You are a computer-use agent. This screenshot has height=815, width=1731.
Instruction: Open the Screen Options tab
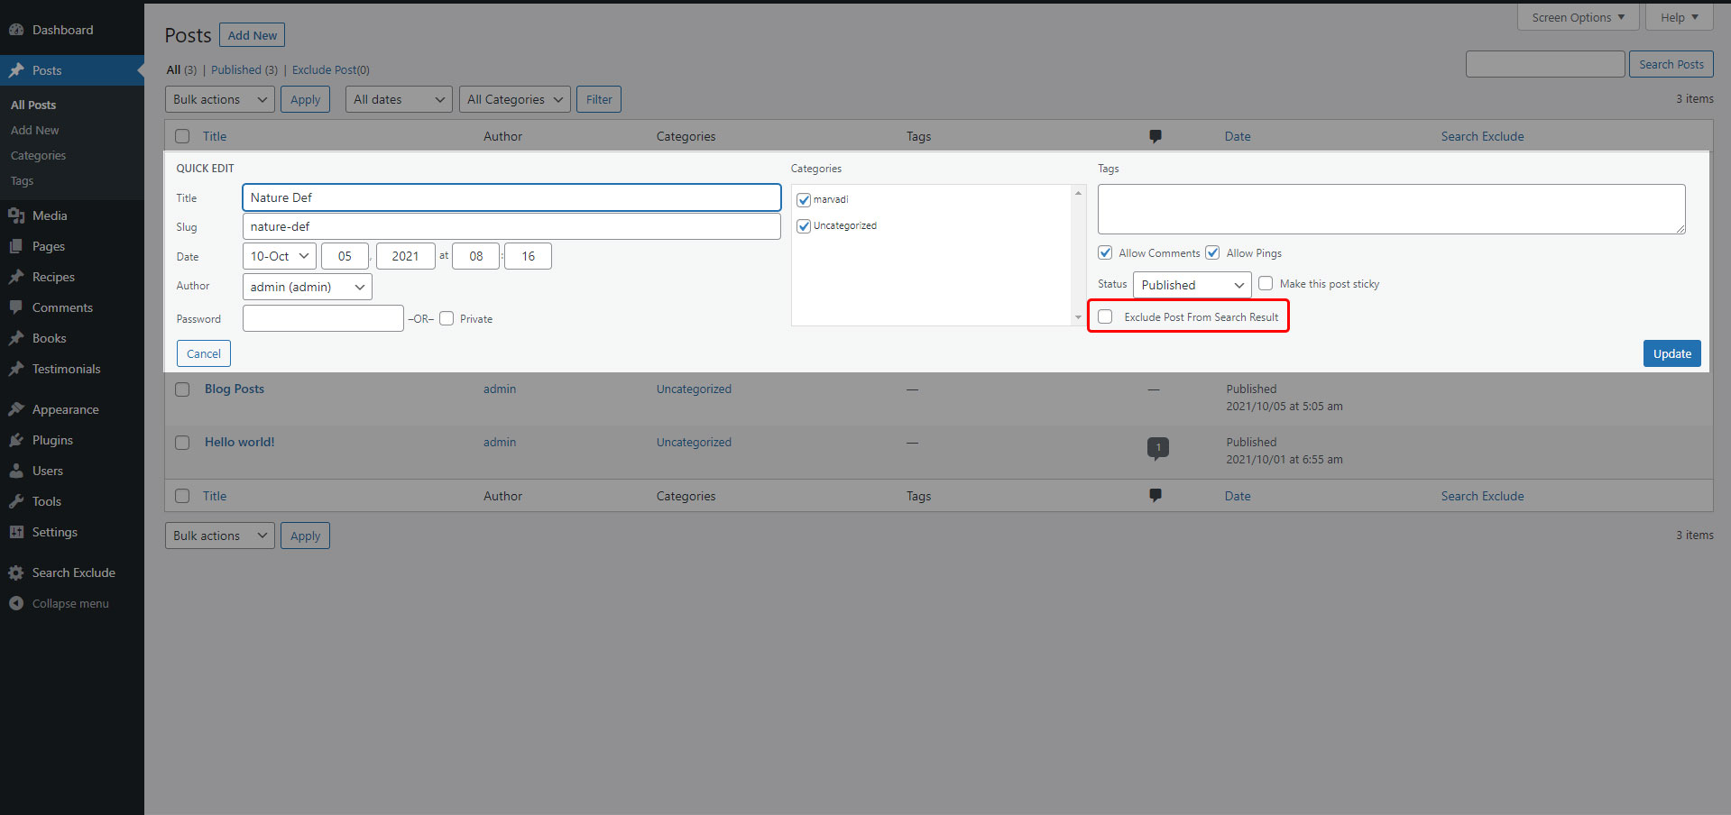(1578, 17)
